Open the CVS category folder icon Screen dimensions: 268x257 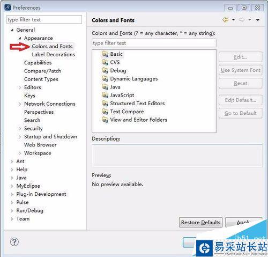[x=105, y=62]
